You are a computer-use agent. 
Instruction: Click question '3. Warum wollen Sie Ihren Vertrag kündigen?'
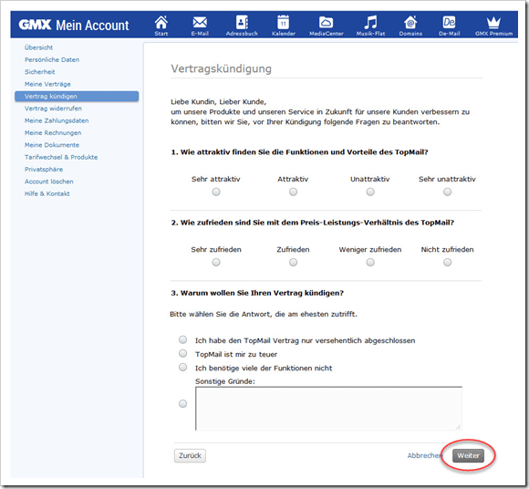coord(257,293)
